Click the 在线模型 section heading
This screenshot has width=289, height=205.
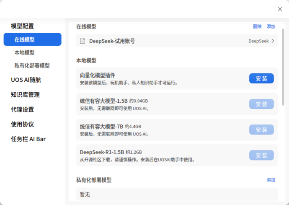pyautogui.click(x=86, y=26)
